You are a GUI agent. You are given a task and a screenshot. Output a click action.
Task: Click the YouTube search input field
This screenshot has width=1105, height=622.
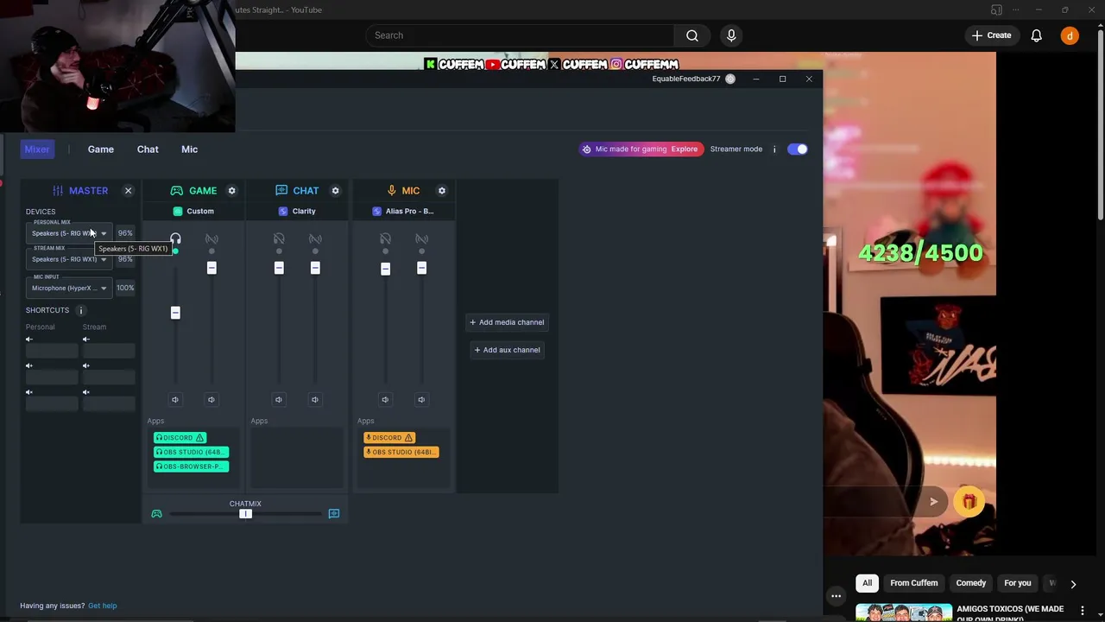[x=520, y=35]
